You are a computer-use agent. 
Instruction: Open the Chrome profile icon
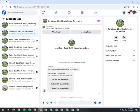[134, 7]
